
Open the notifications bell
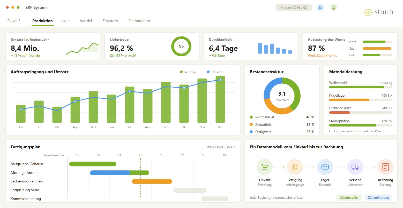click(334, 7)
